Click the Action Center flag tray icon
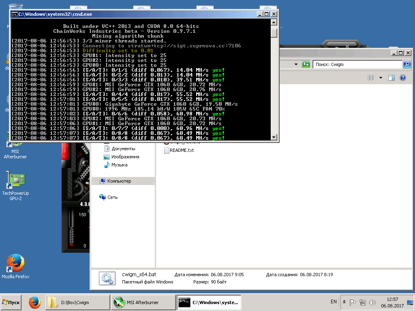 tap(353, 302)
